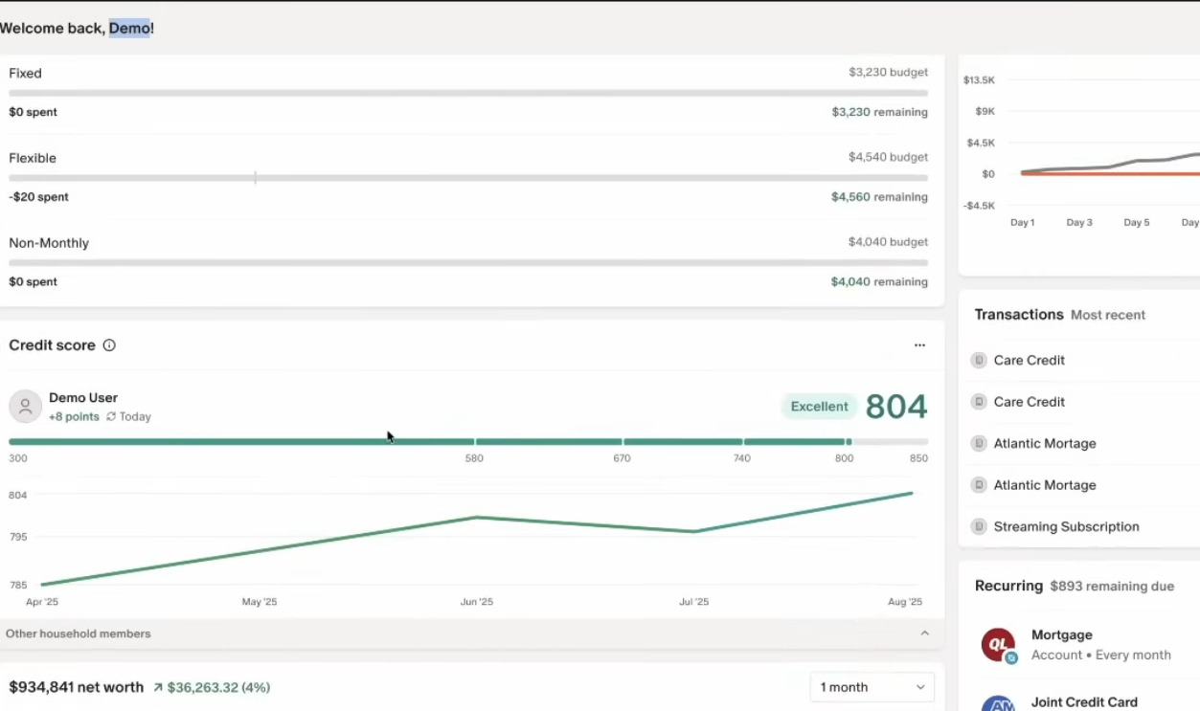Click the Mortgage QL merchant logo
This screenshot has height=711, width=1200.
(998, 645)
